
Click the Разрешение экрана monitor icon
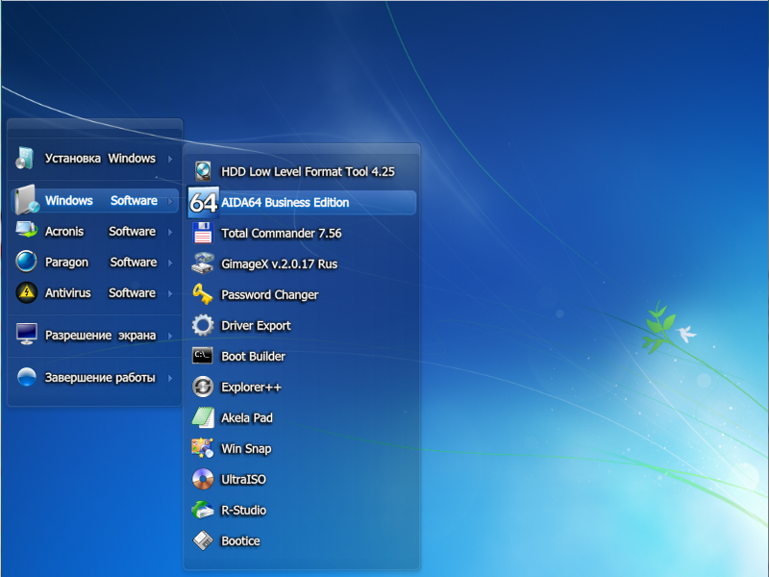tap(26, 334)
